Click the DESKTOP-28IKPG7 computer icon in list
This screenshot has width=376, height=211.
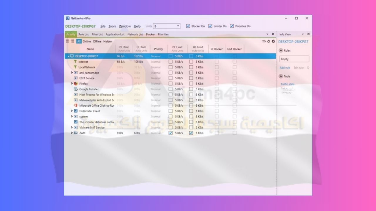pos(72,56)
